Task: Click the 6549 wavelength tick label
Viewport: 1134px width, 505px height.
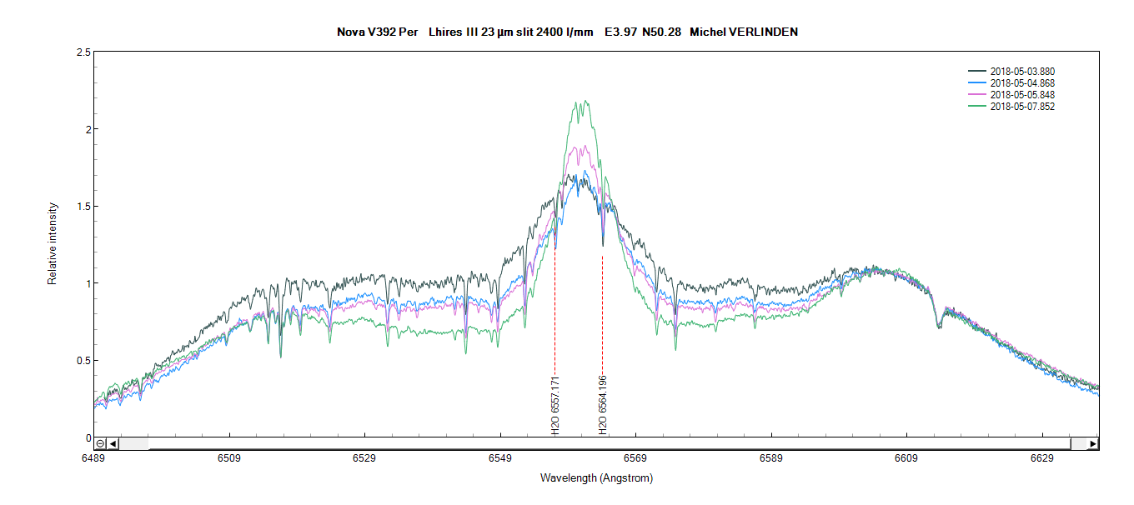Action: (500, 458)
